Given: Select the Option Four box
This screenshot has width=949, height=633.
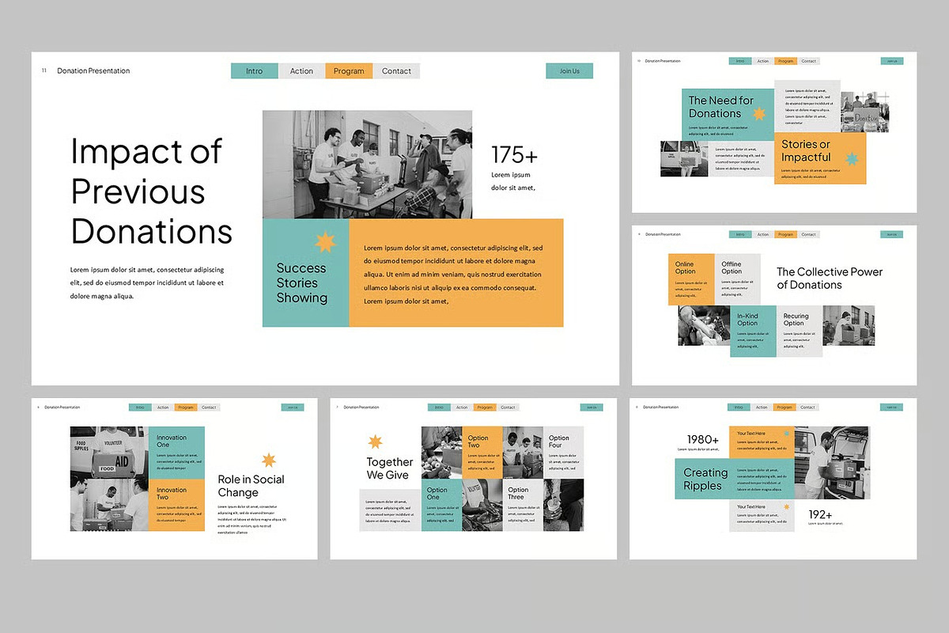Looking at the screenshot, I should (564, 453).
